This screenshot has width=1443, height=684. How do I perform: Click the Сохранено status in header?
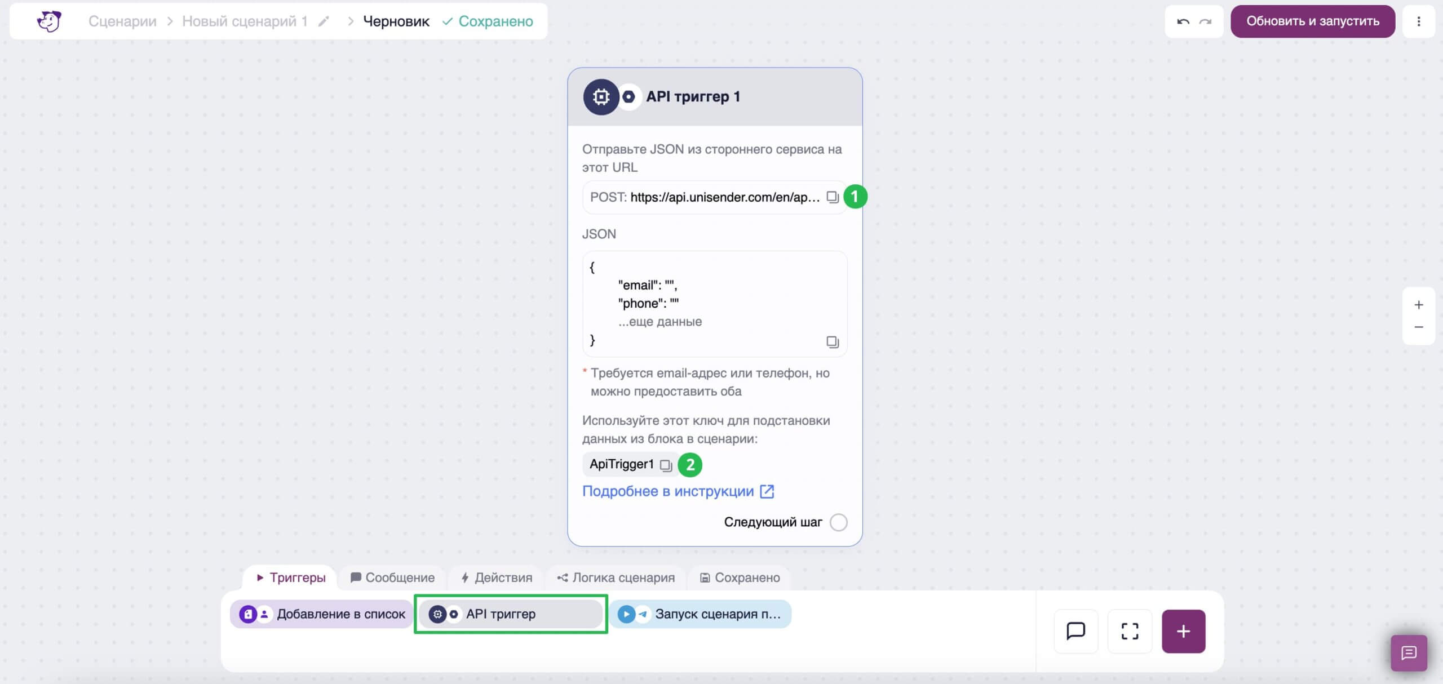[488, 21]
